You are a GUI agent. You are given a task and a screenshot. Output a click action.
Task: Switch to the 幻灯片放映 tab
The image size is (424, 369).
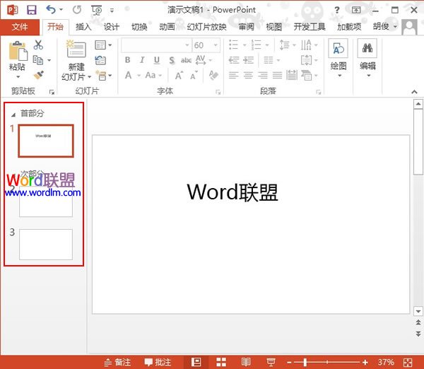[206, 27]
